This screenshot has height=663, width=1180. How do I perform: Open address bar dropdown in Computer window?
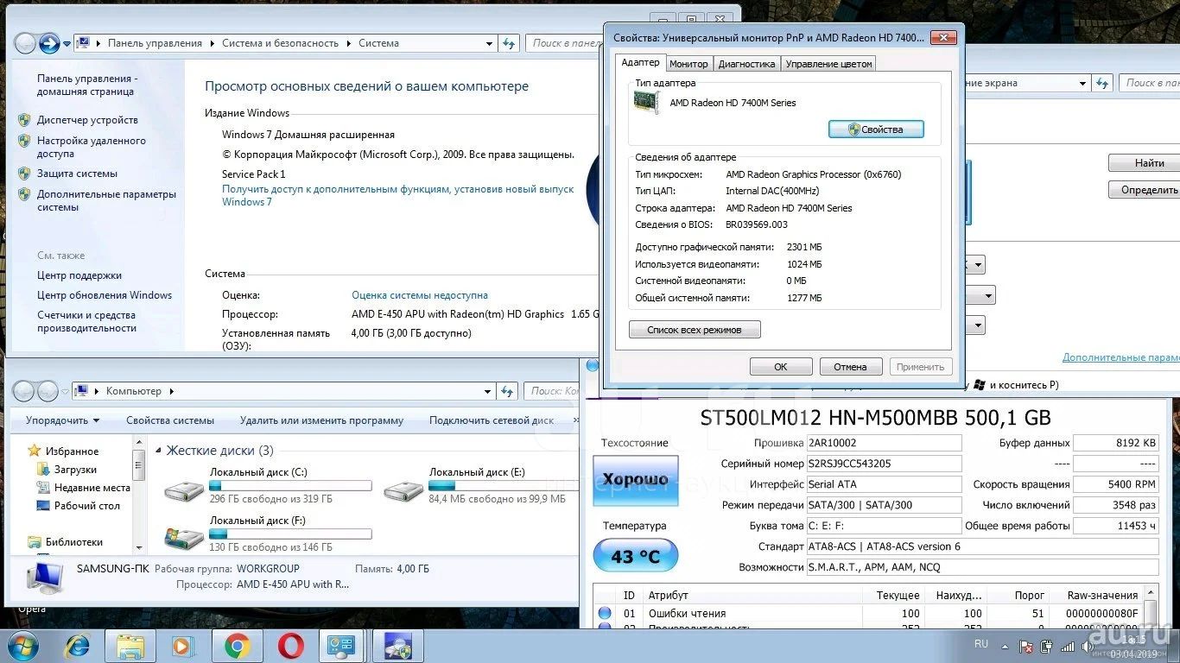(x=489, y=391)
